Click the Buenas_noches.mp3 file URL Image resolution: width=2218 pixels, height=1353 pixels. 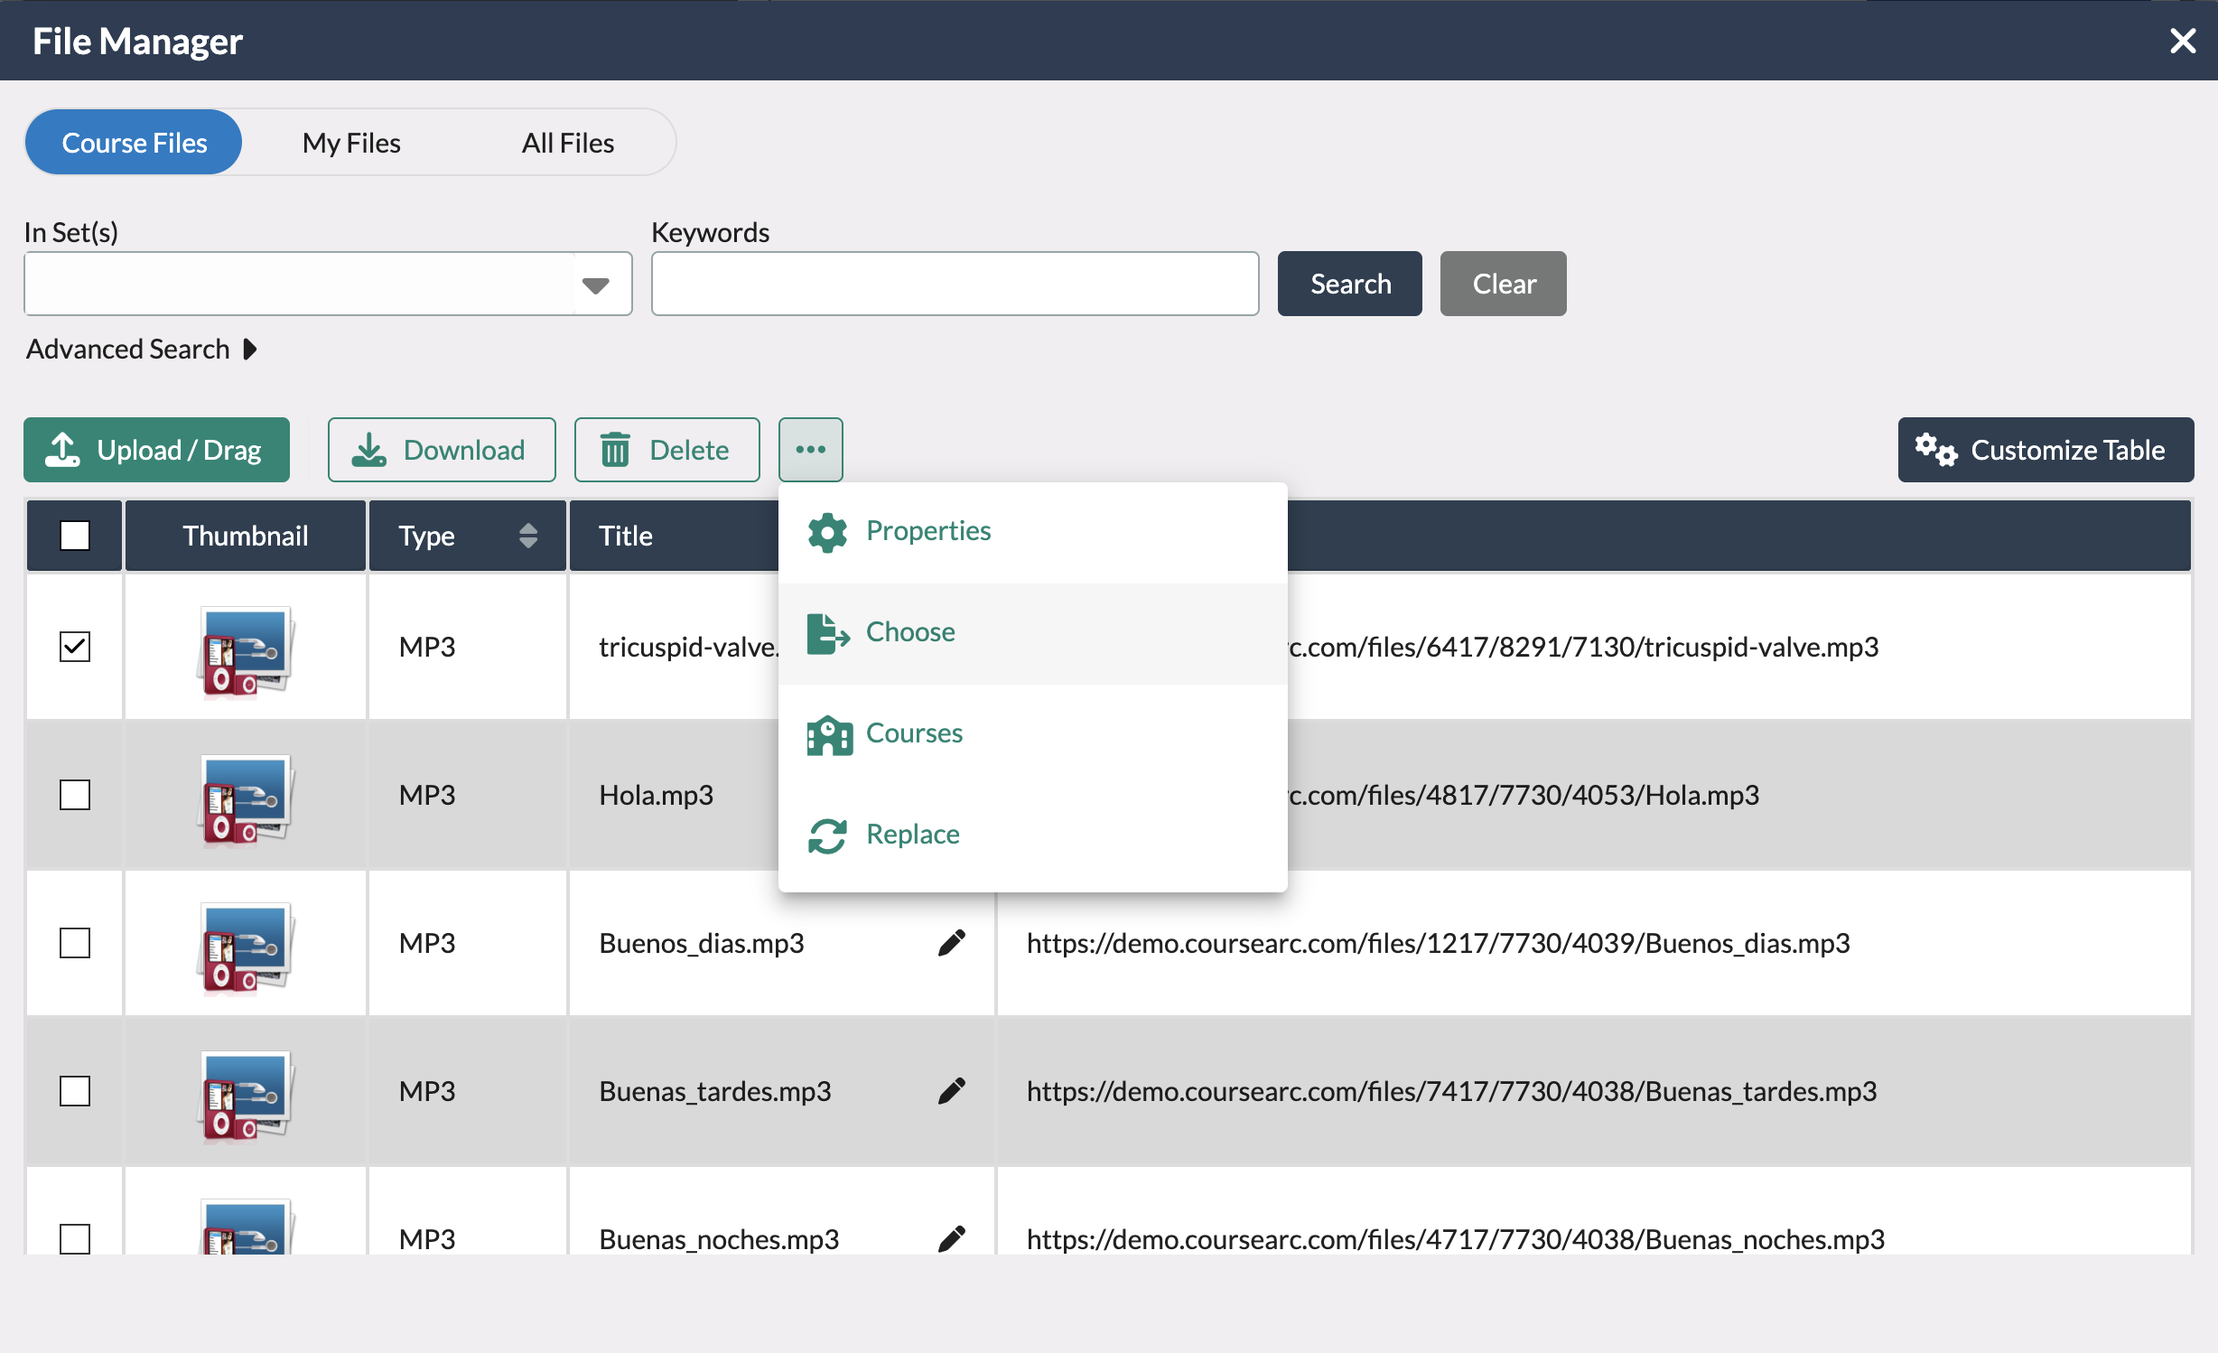(x=1455, y=1238)
